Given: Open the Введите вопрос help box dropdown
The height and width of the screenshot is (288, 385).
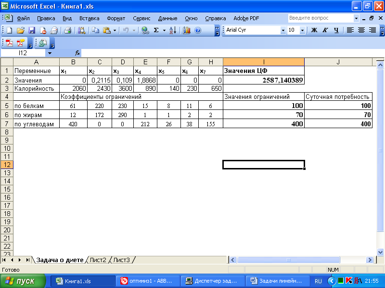Looking at the screenshot, I should (x=356, y=18).
